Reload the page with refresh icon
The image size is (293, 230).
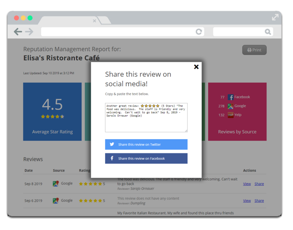(x=199, y=31)
